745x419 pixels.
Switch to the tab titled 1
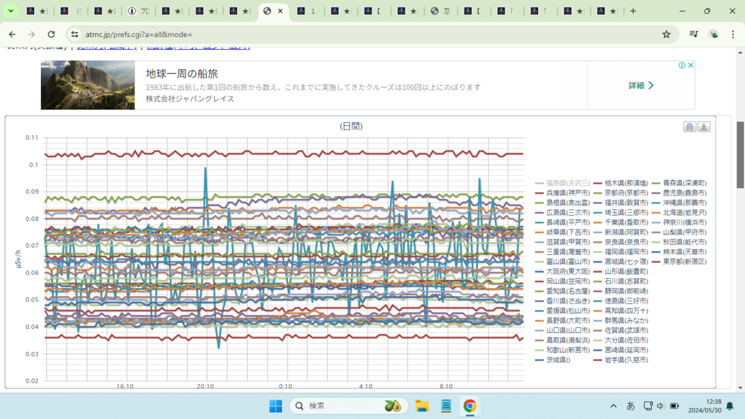[x=306, y=11]
